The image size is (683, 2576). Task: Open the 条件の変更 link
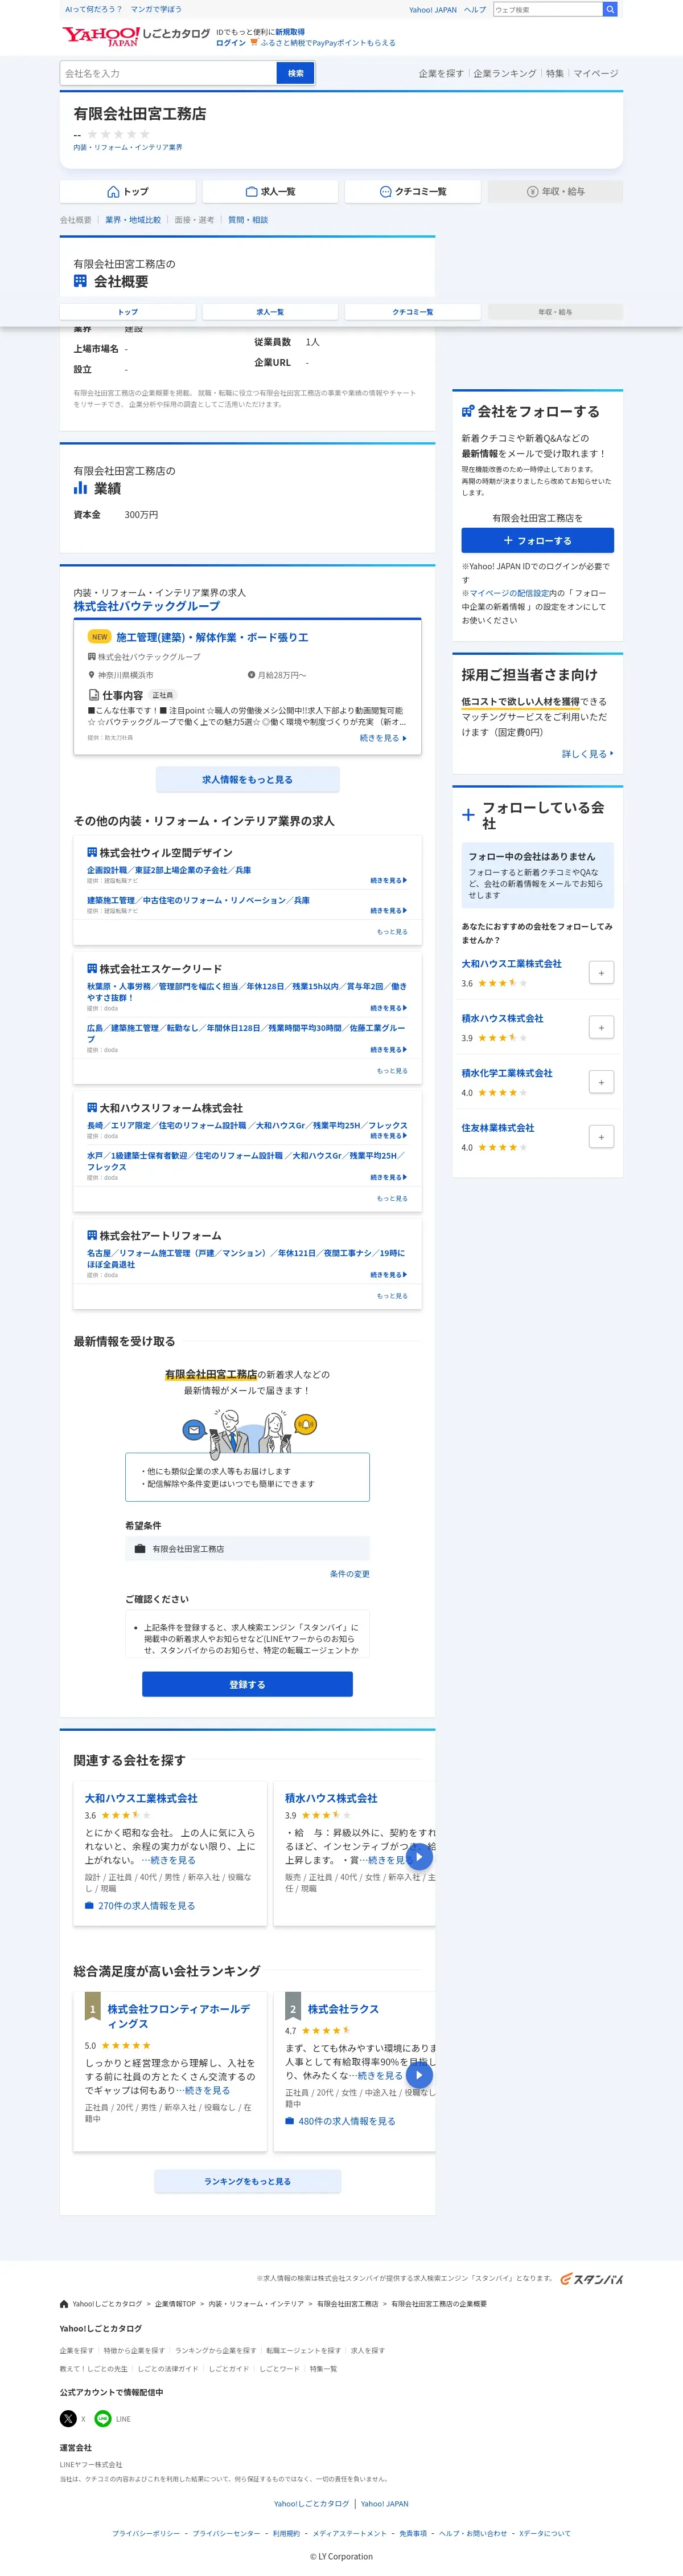click(349, 1574)
